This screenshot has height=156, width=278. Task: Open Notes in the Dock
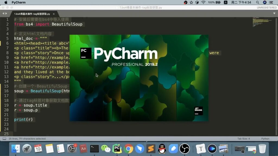coord(49,149)
